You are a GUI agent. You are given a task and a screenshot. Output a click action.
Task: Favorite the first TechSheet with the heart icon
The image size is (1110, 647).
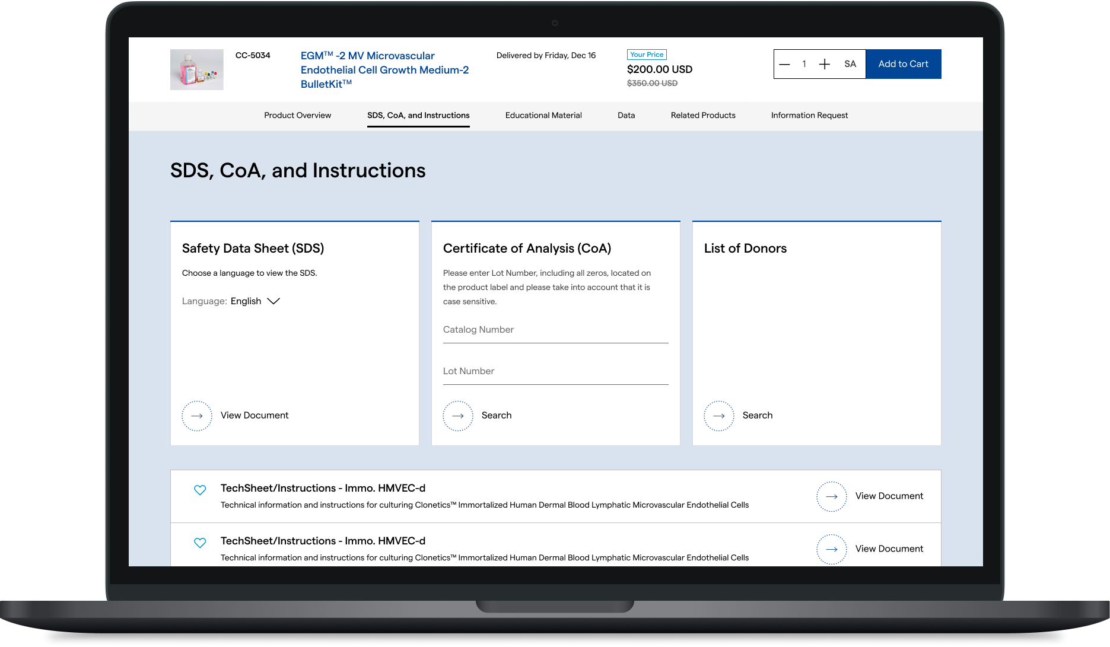click(x=200, y=490)
